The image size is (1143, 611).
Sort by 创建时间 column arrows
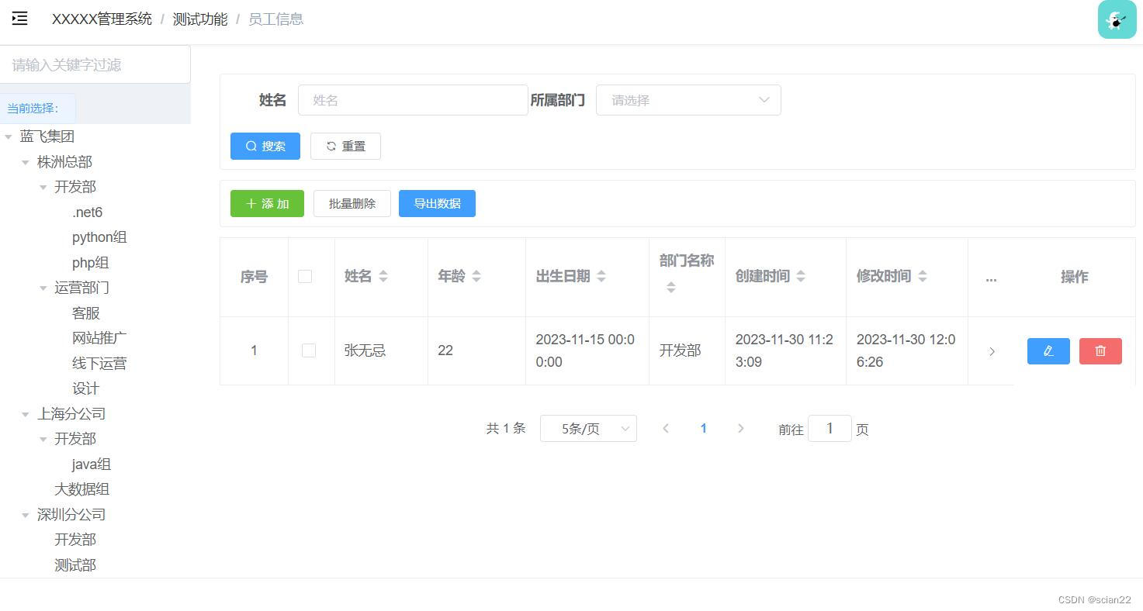[801, 276]
